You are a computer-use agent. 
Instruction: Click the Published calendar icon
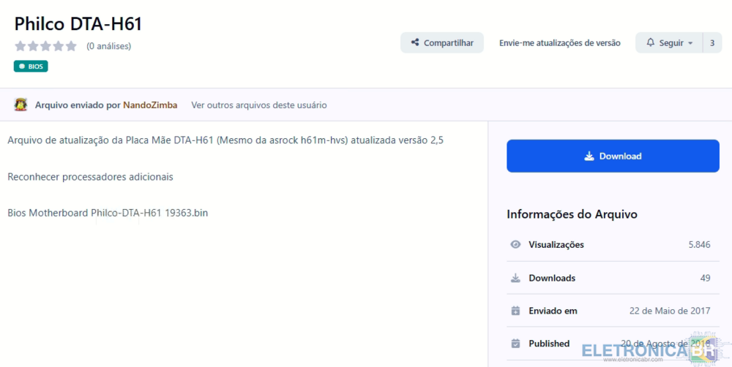tap(515, 343)
